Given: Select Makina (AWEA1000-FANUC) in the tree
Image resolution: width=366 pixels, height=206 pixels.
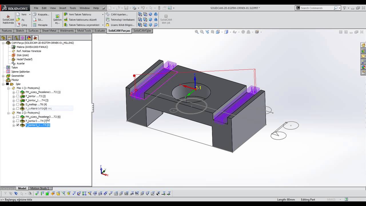Looking at the screenshot, I should (x=30, y=47).
